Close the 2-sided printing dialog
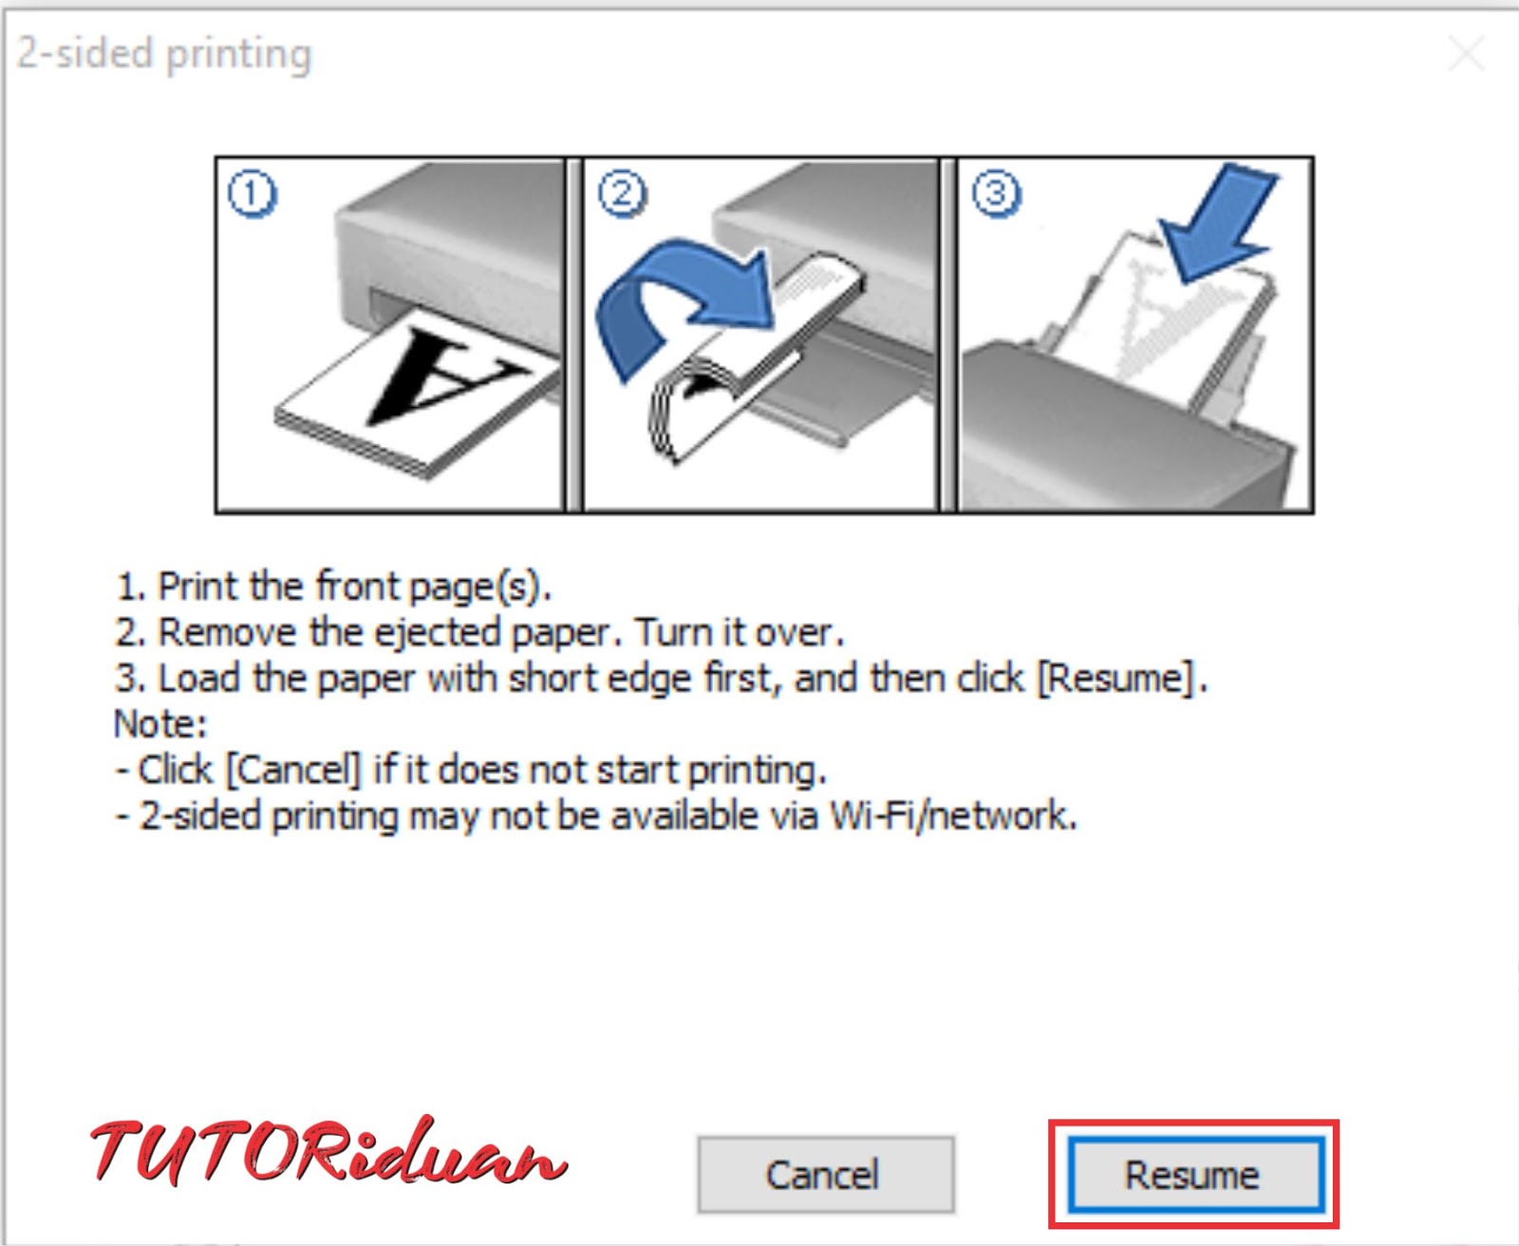1519x1246 pixels. click(1466, 53)
